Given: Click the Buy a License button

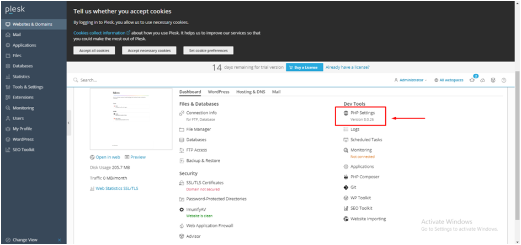Looking at the screenshot, I should [304, 67].
